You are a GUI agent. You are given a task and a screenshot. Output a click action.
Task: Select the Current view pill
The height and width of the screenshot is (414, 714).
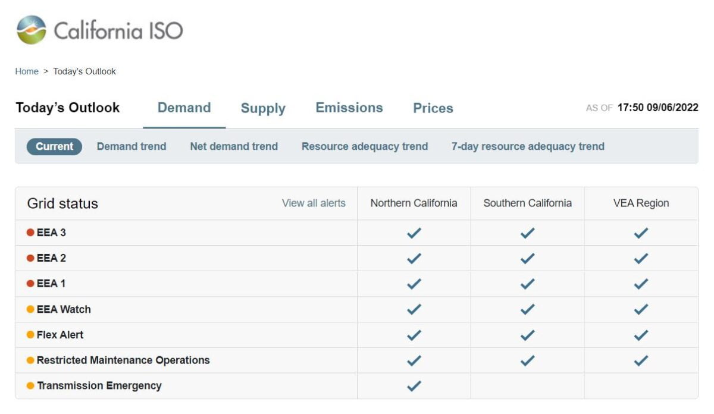tap(54, 146)
